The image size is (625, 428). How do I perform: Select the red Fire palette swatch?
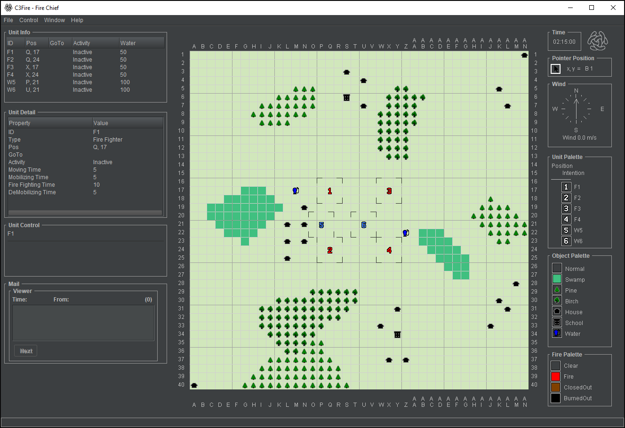[556, 376]
